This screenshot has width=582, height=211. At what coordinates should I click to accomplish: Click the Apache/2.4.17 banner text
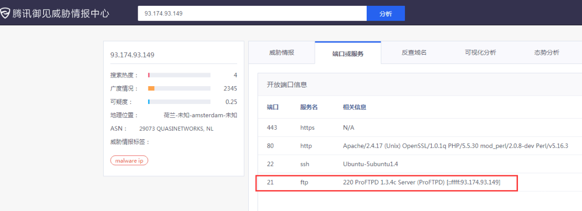click(x=455, y=146)
